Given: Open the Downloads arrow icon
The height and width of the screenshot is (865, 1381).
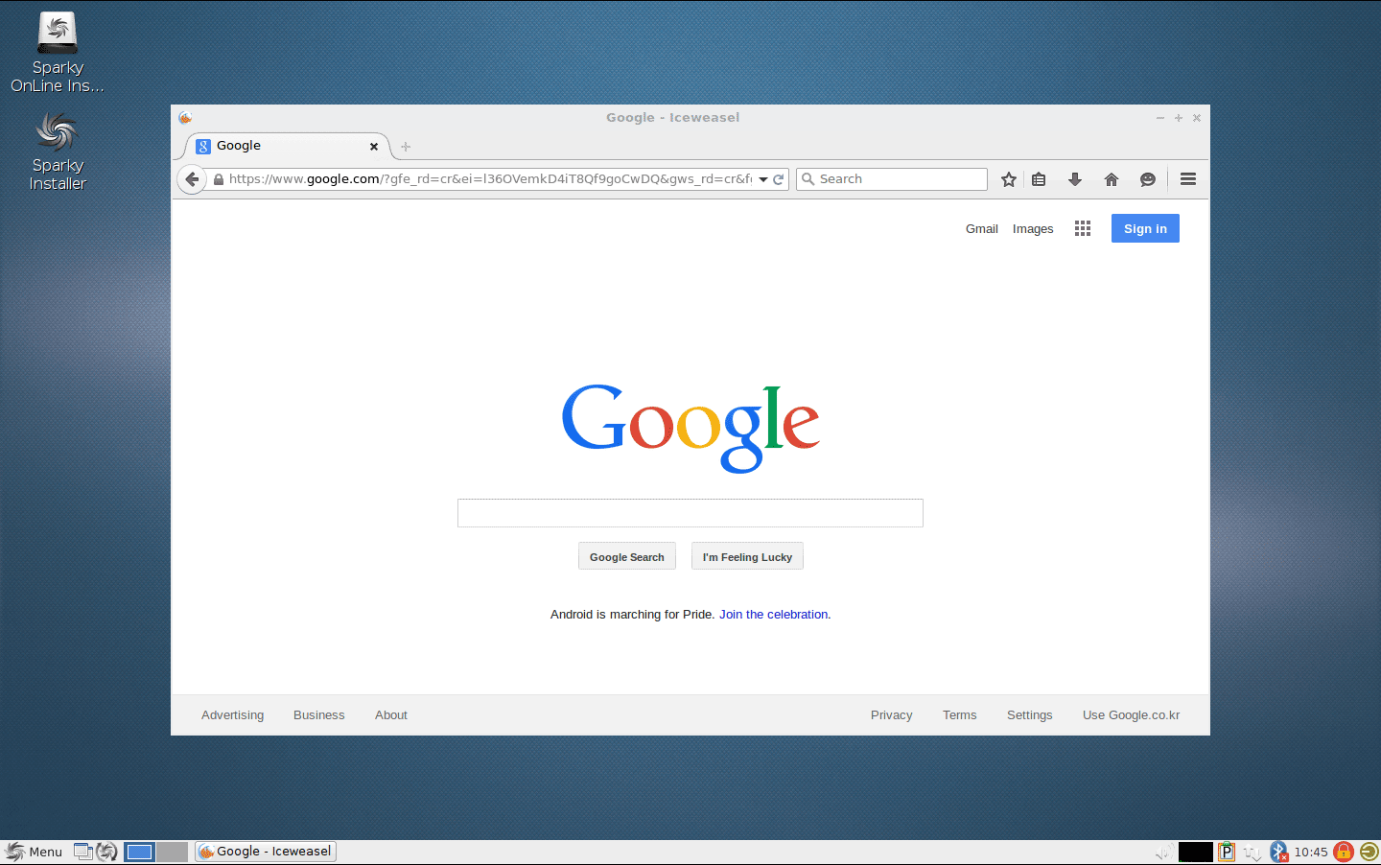Looking at the screenshot, I should coord(1075,179).
